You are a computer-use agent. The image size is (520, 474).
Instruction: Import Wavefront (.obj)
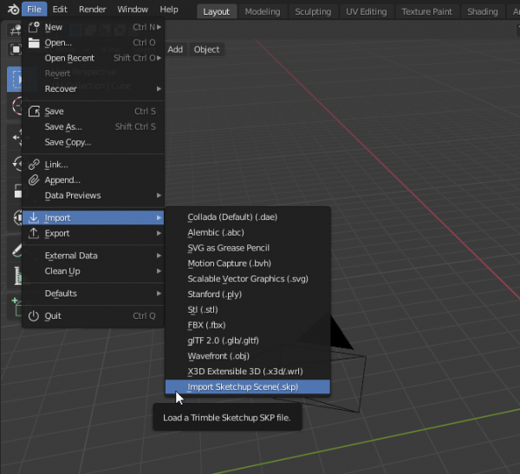pyautogui.click(x=248, y=356)
